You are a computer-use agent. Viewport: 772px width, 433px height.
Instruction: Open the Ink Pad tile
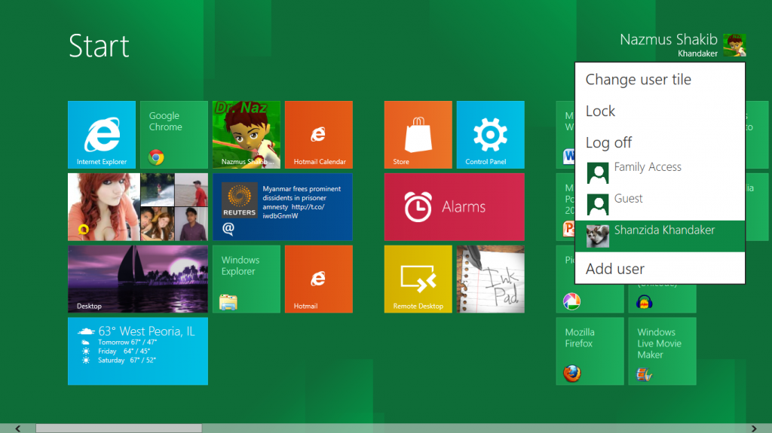pyautogui.click(x=490, y=279)
